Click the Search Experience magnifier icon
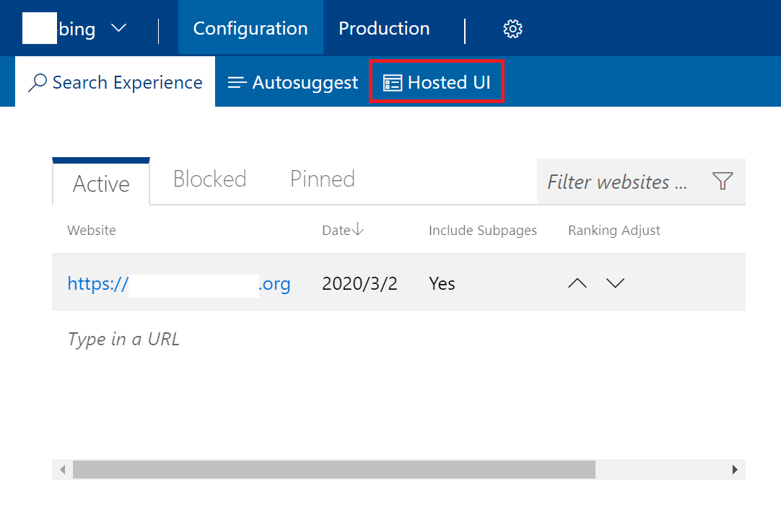The width and height of the screenshot is (781, 506). point(37,82)
